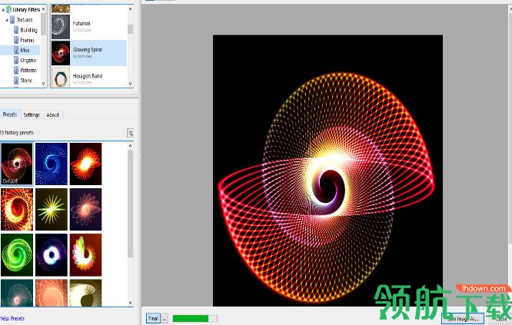Click the presets panel scroll-down arrow
The height and width of the screenshot is (325, 512).
pos(130,303)
